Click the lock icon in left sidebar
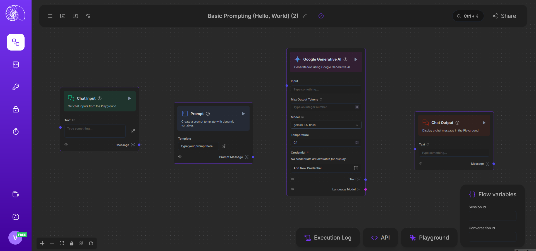Screen dimensions: 536x251 [x=16, y=109]
